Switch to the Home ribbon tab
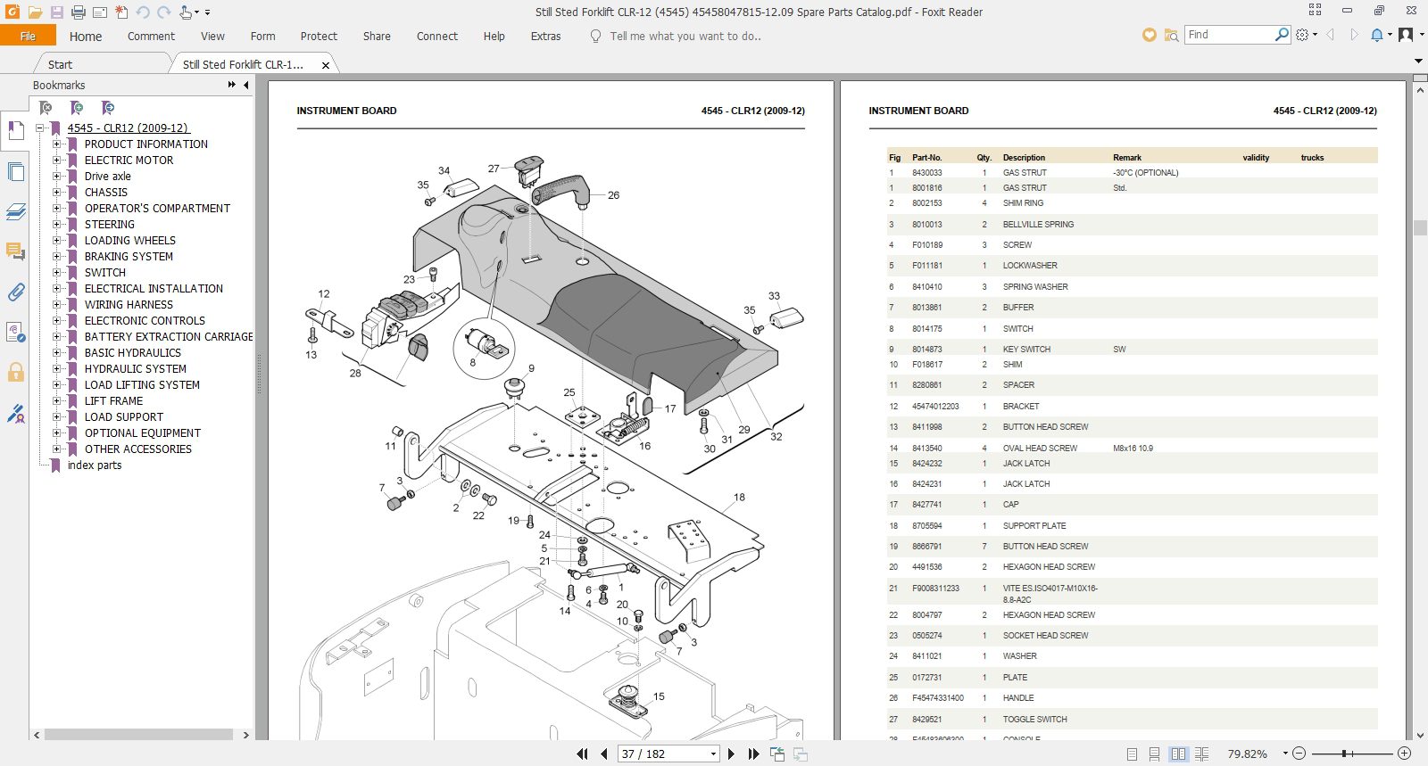The height and width of the screenshot is (766, 1428). pos(86,36)
